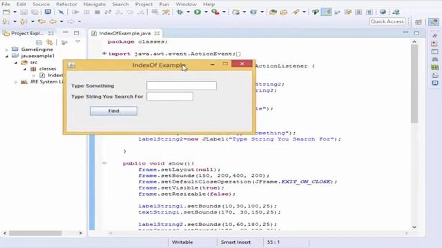
Task: Click the Find button in dialog
Action: pos(113,111)
